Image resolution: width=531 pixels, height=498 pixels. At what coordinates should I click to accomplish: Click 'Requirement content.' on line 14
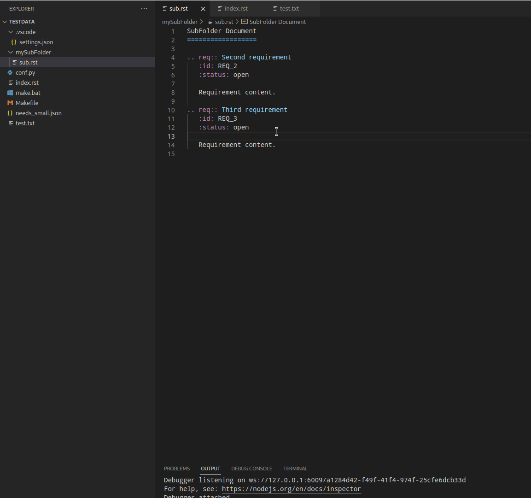point(237,145)
